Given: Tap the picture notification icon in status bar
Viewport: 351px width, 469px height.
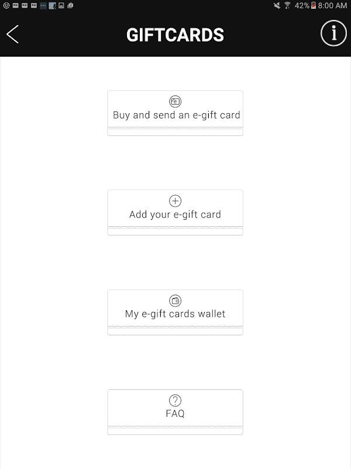Looking at the screenshot, I should click(x=61, y=5).
